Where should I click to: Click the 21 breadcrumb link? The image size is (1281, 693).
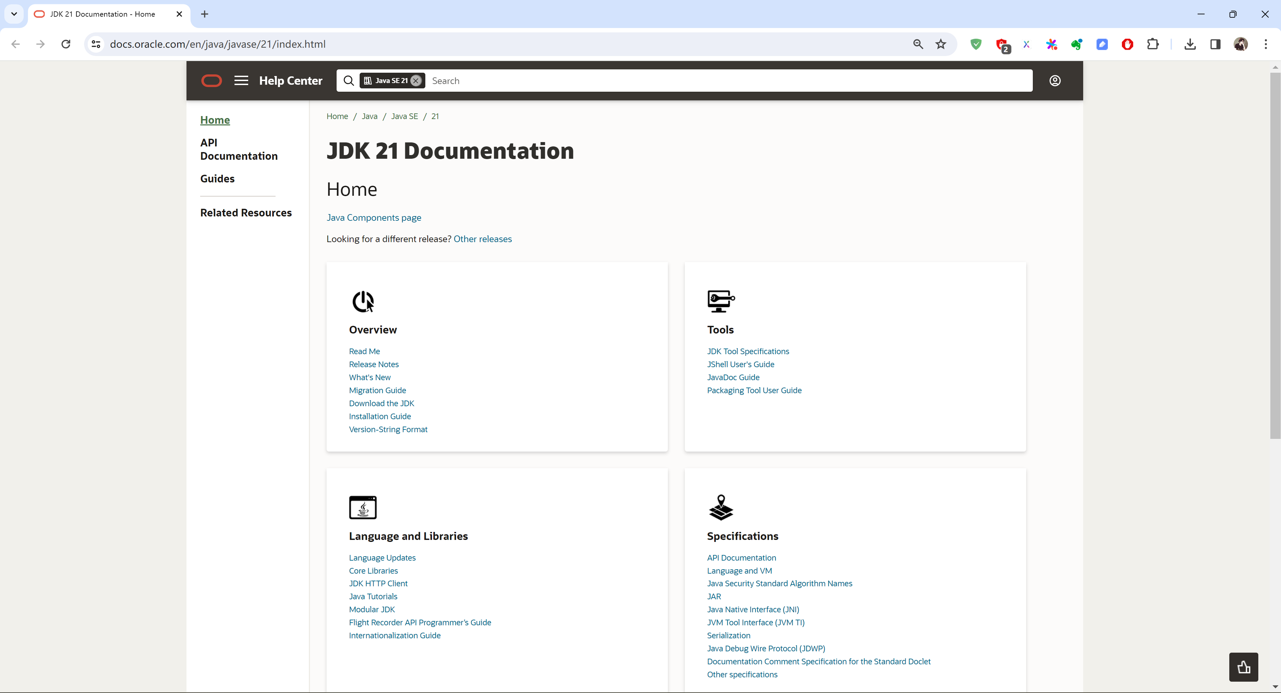[x=435, y=116]
